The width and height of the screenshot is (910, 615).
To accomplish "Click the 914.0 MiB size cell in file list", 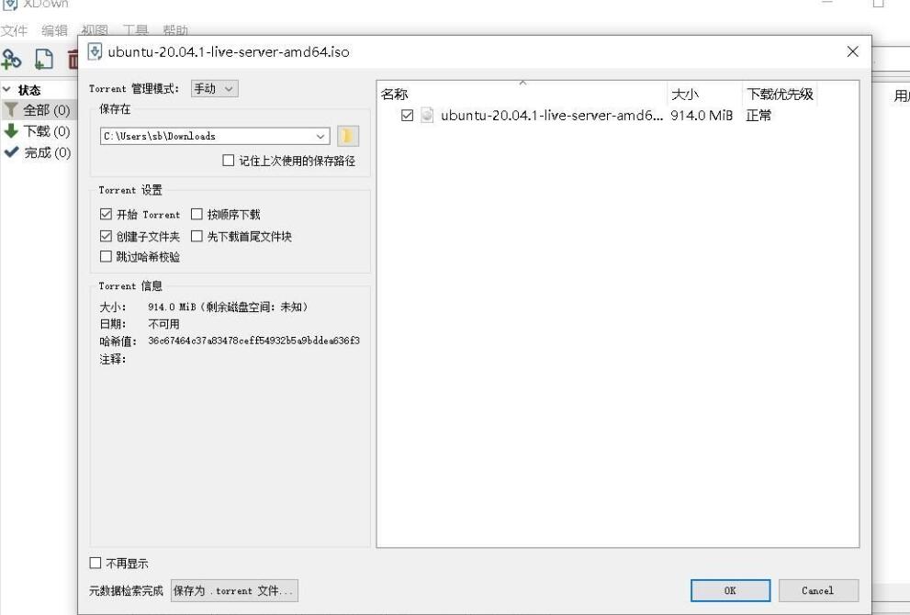I will [702, 115].
